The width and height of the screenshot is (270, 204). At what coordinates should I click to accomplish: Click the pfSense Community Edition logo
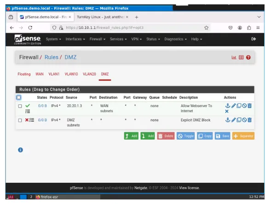click(x=28, y=40)
